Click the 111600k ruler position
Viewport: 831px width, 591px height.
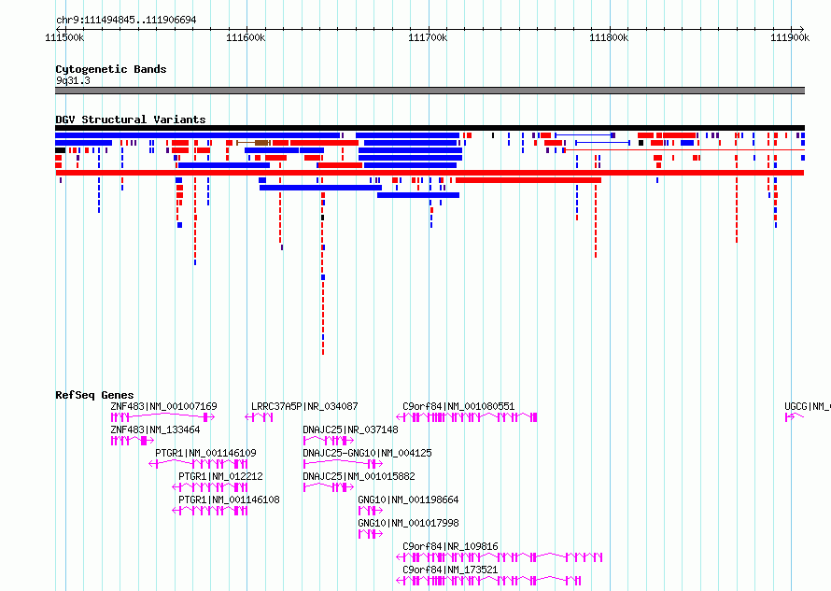[x=246, y=37]
